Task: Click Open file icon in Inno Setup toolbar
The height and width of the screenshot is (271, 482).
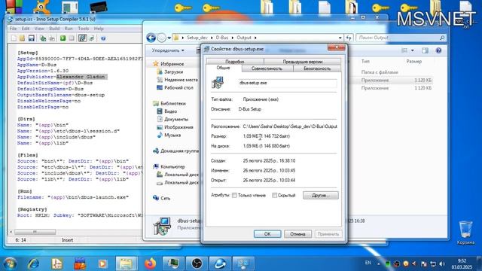Action: coord(22,38)
